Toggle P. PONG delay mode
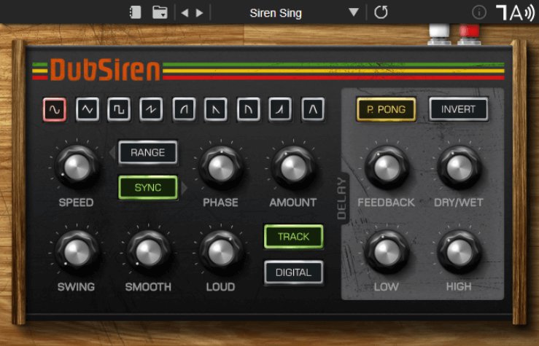 point(386,110)
